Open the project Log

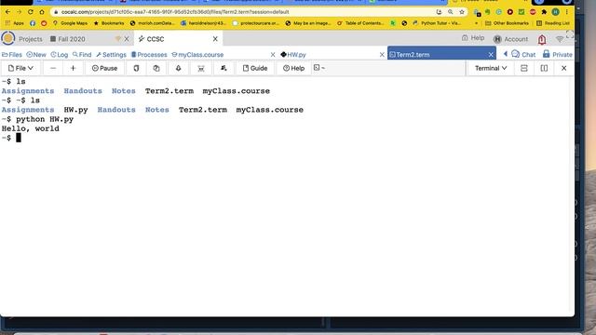tap(60, 55)
